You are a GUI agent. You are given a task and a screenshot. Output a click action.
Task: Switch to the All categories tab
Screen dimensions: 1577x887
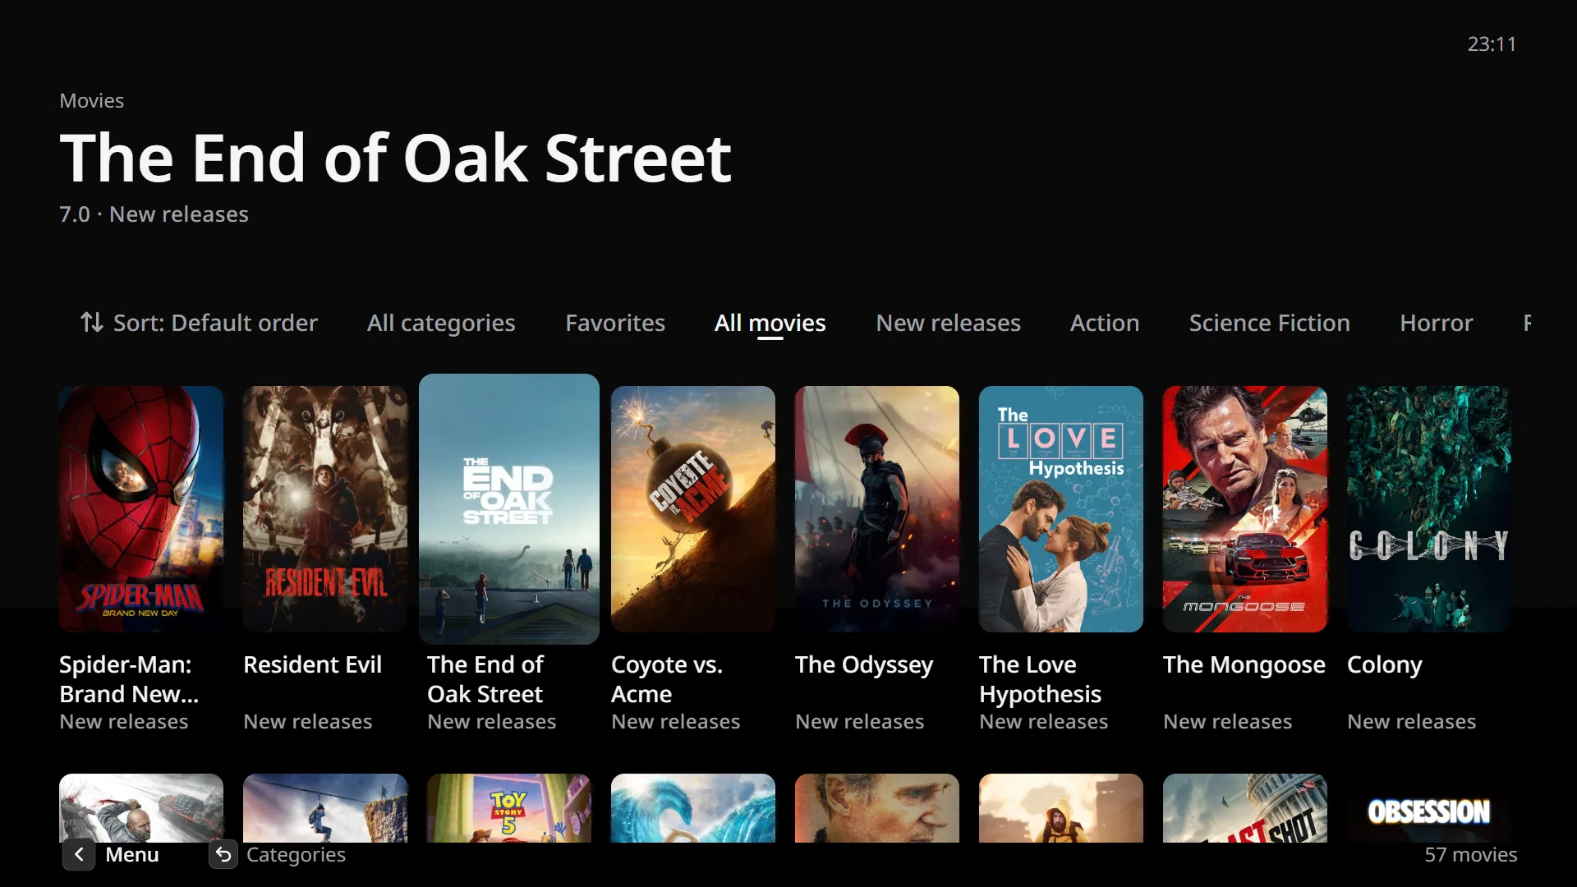pyautogui.click(x=441, y=323)
